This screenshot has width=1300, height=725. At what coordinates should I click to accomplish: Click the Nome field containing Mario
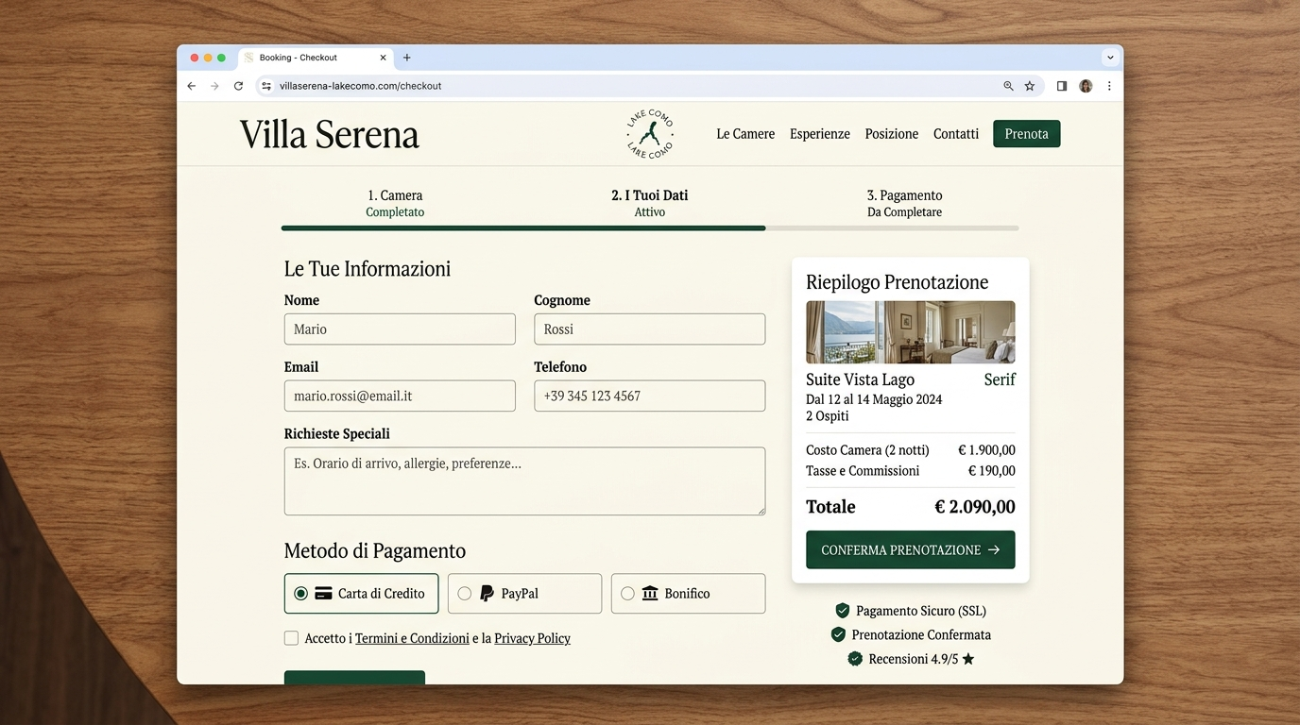400,329
